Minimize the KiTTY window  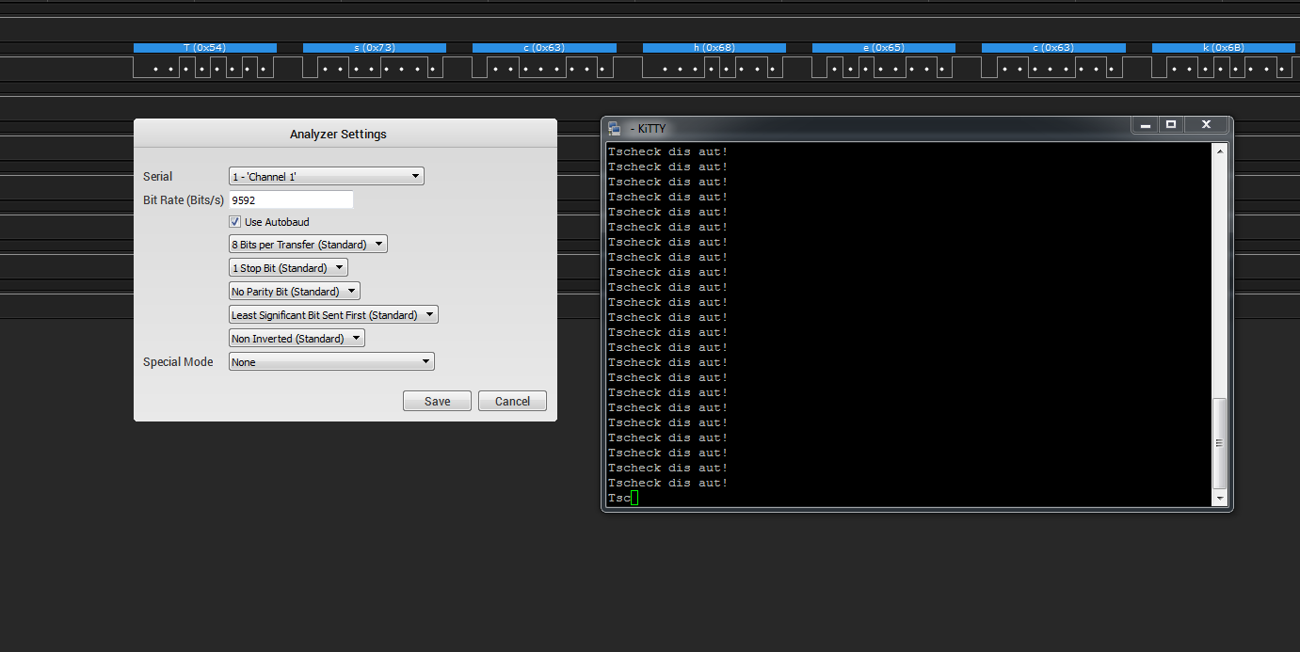tap(1145, 124)
